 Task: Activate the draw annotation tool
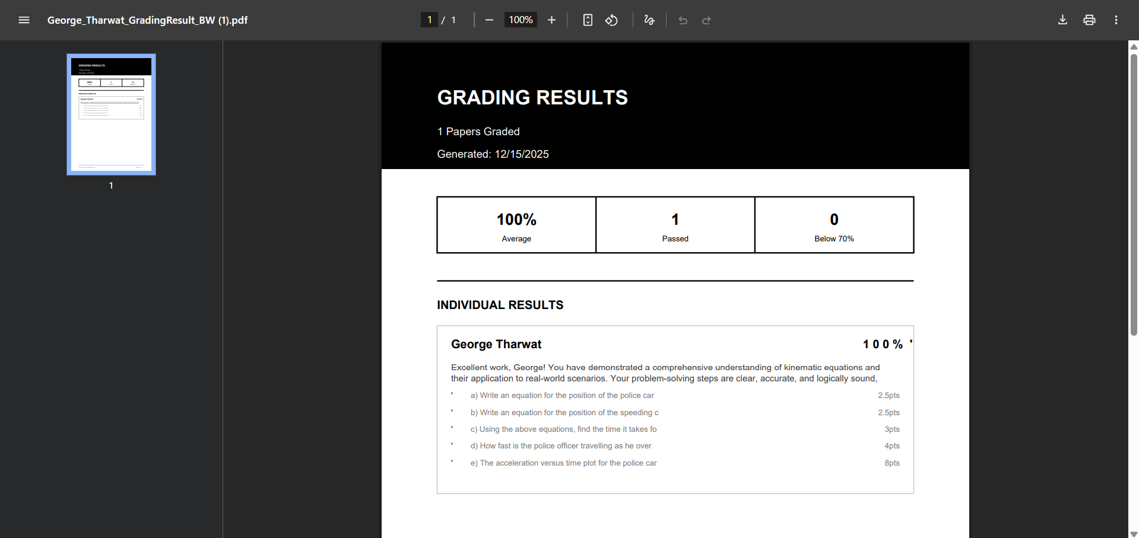[649, 20]
